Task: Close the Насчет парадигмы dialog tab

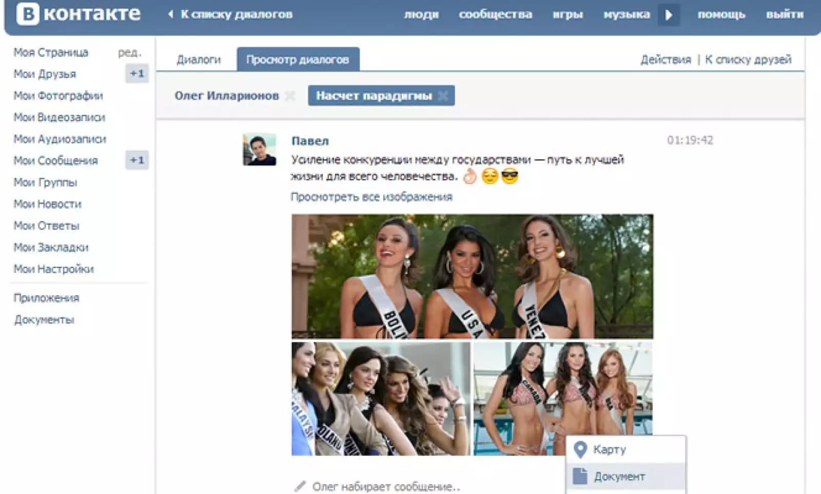Action: (443, 96)
